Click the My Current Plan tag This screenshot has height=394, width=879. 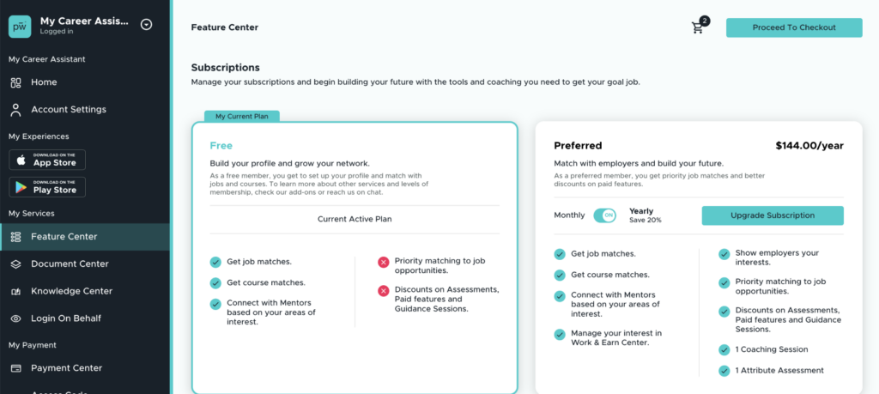tap(241, 116)
